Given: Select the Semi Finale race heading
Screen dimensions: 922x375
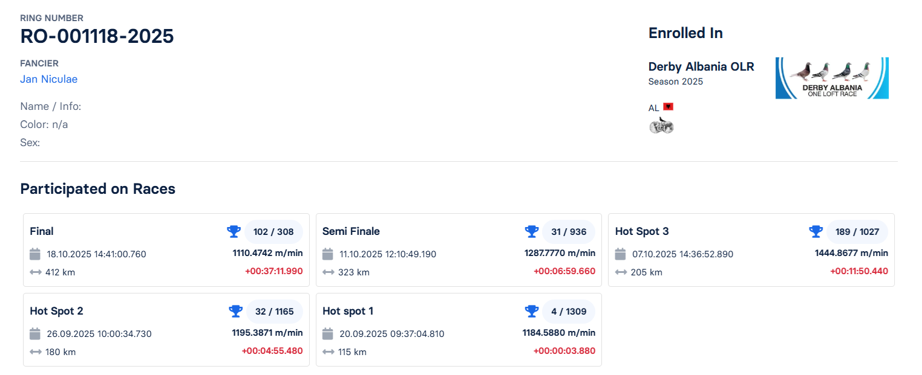Looking at the screenshot, I should (x=351, y=231).
